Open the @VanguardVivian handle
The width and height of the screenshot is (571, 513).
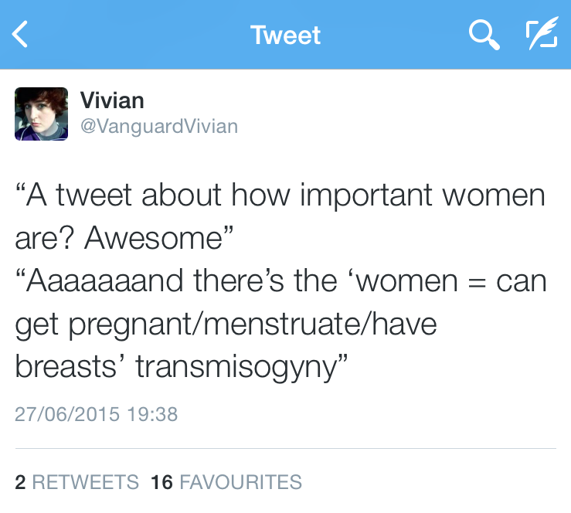pyautogui.click(x=159, y=126)
